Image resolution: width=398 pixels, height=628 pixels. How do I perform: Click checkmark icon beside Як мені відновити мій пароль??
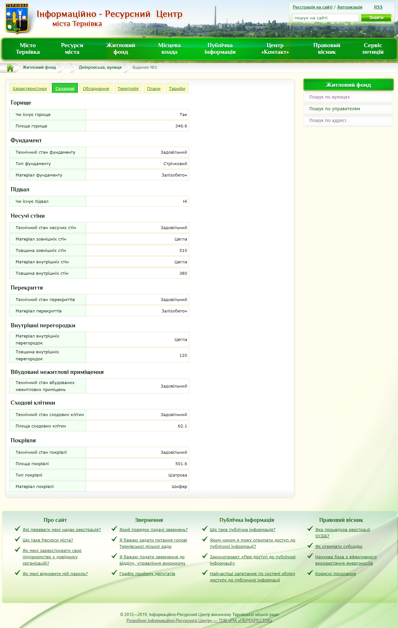tap(17, 573)
